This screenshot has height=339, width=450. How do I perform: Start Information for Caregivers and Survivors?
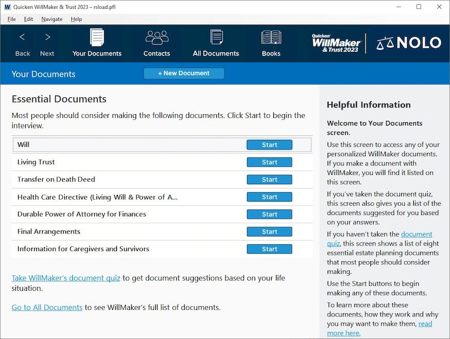269,249
